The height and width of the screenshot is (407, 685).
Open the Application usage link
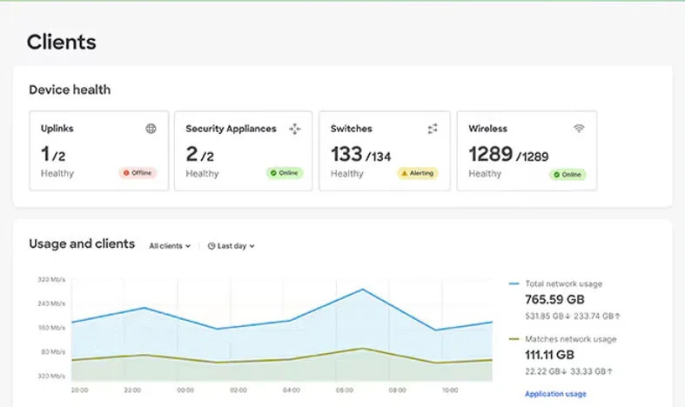click(x=555, y=394)
